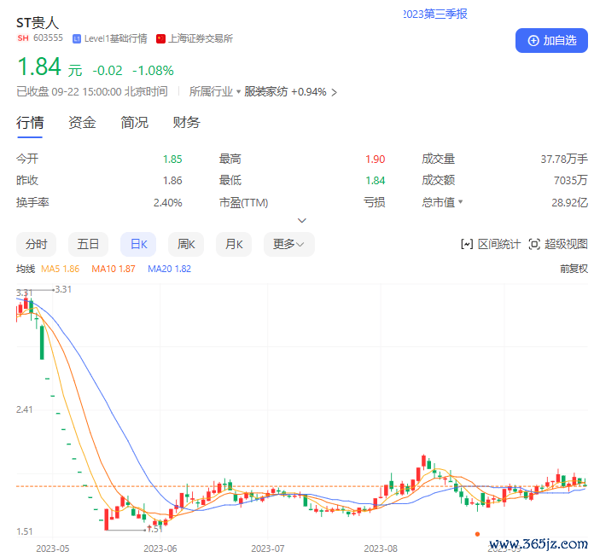The height and width of the screenshot is (557, 594).
Task: Open the 服装家纺 industry link
Action: [266, 91]
